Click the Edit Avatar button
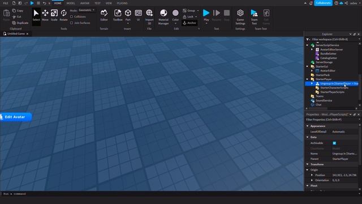Viewport: 362px width, 204px height. (x=15, y=117)
